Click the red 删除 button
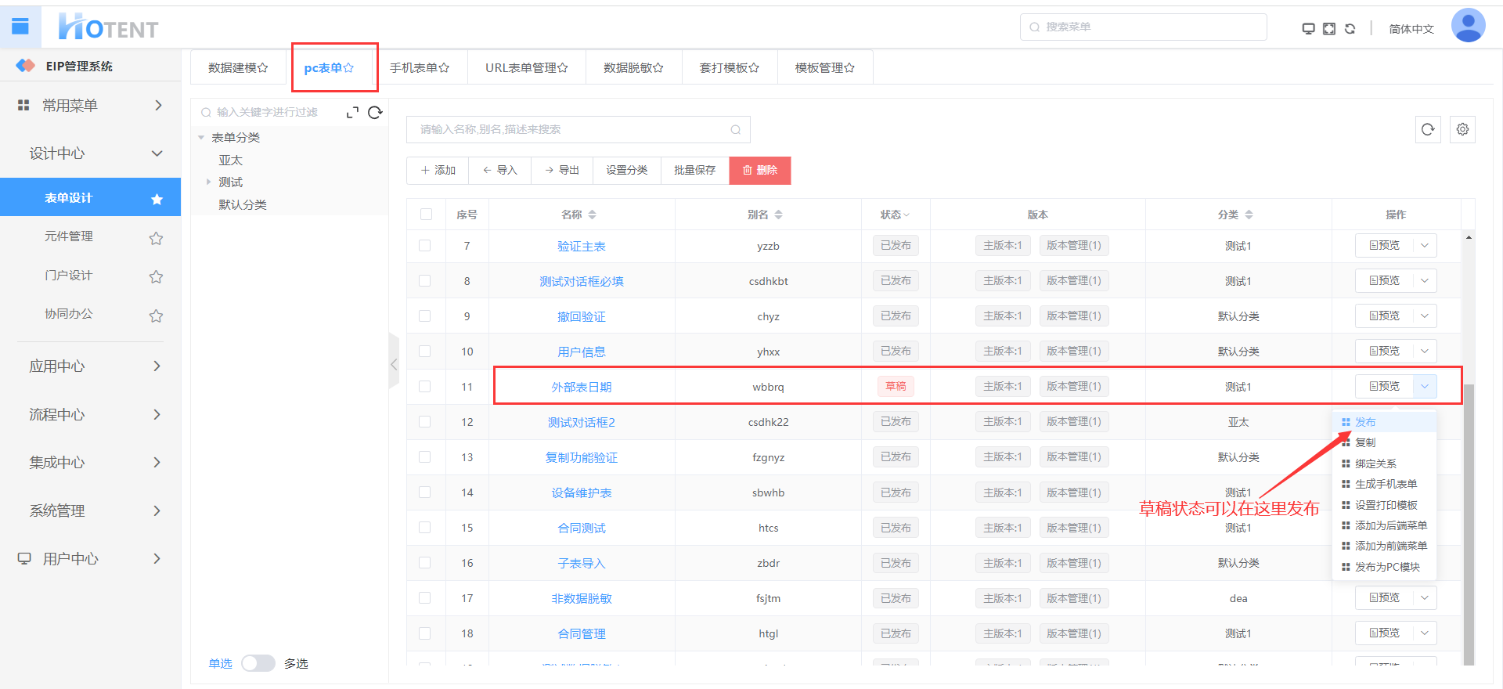 (759, 171)
